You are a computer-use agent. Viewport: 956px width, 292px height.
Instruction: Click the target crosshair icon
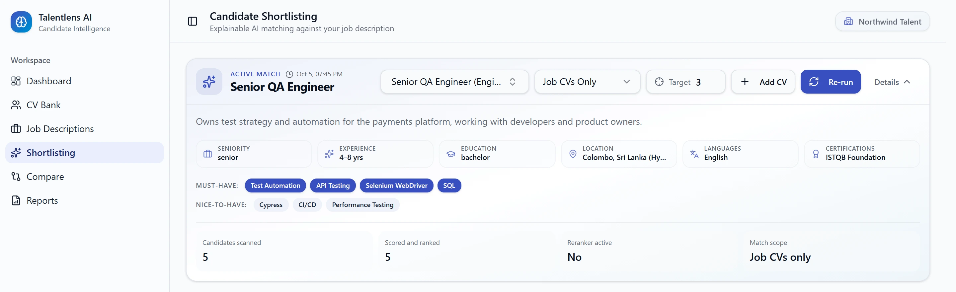tap(659, 82)
